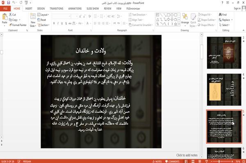The height and width of the screenshot is (163, 246).
Task: Switch to Slide Sorter view icon
Action: [193, 161]
